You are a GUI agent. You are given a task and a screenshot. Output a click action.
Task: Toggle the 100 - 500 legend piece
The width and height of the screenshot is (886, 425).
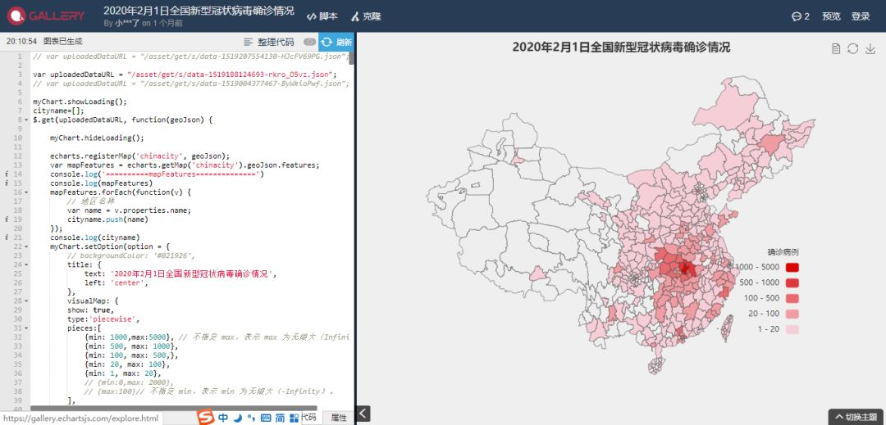click(792, 298)
